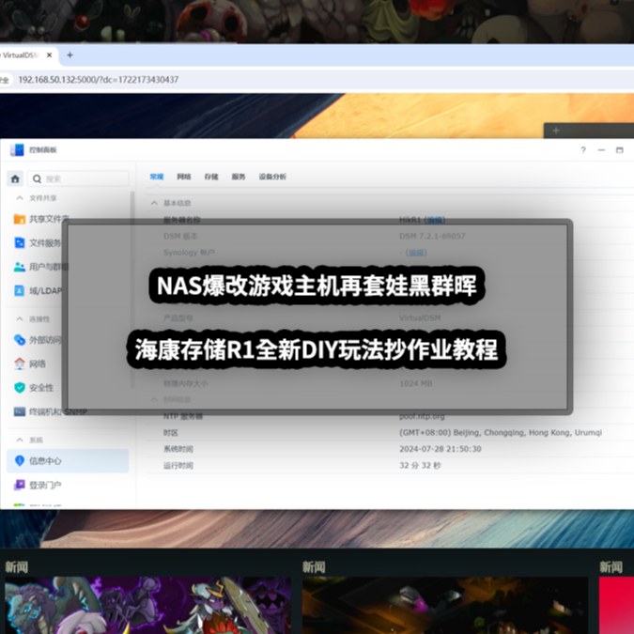Viewport: 634px width, 634px height.
Task: Switch to the 设备分析 tab
Action: 272,177
